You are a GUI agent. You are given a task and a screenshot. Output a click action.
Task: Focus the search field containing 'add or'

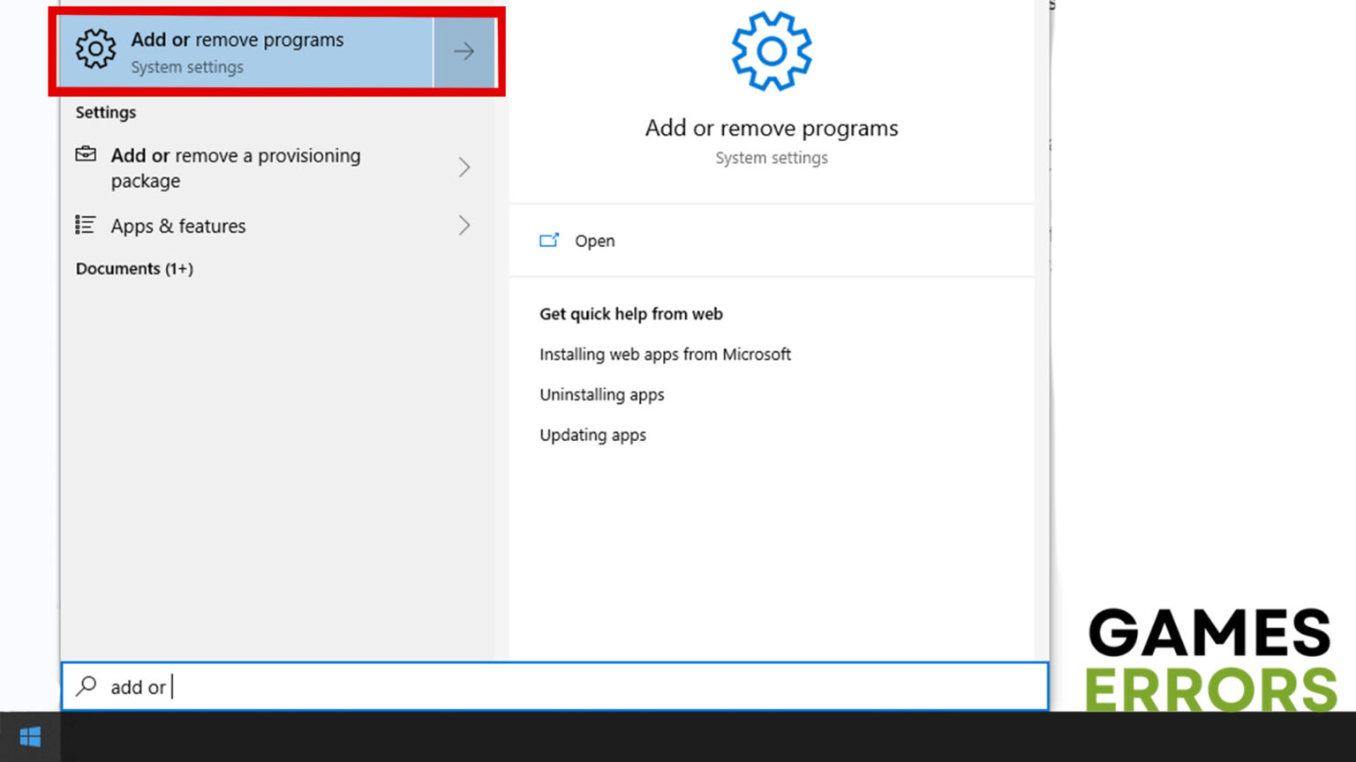pyautogui.click(x=565, y=686)
